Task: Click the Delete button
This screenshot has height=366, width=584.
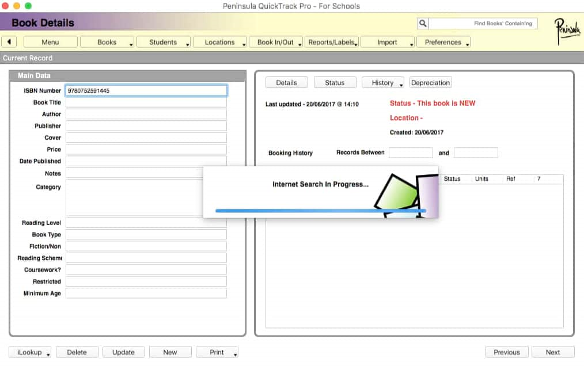Action: (x=77, y=352)
